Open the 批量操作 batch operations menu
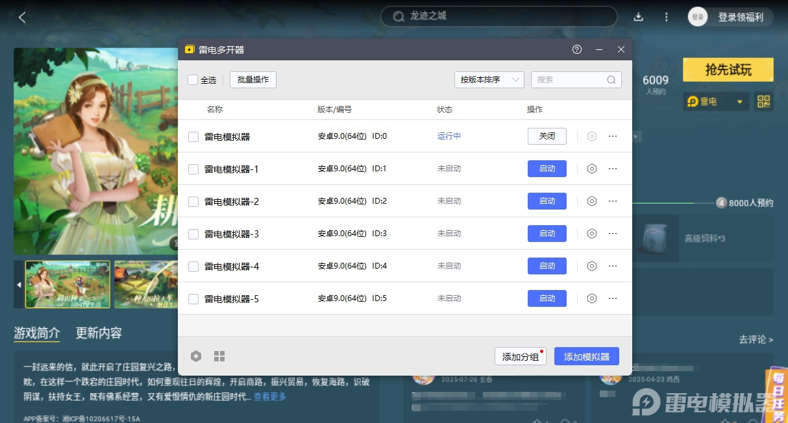 coord(253,80)
